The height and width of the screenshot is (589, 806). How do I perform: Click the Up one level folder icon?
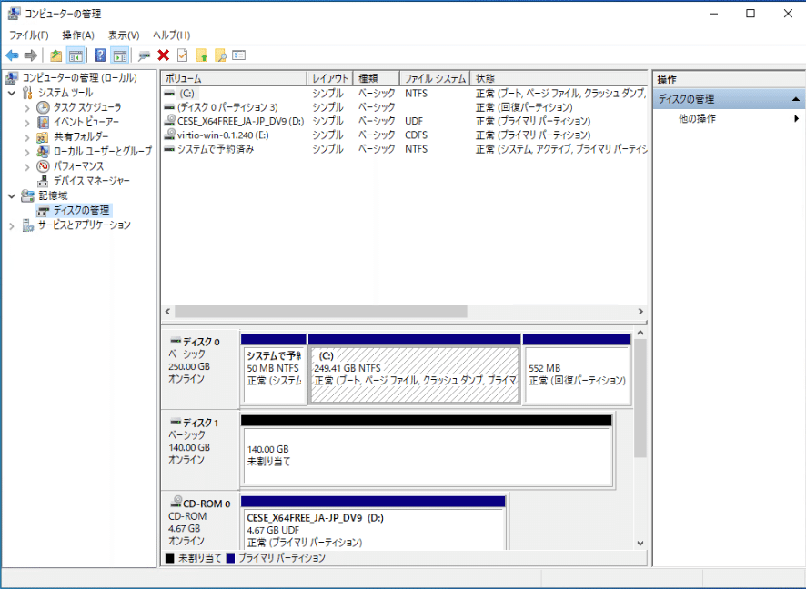[56, 55]
